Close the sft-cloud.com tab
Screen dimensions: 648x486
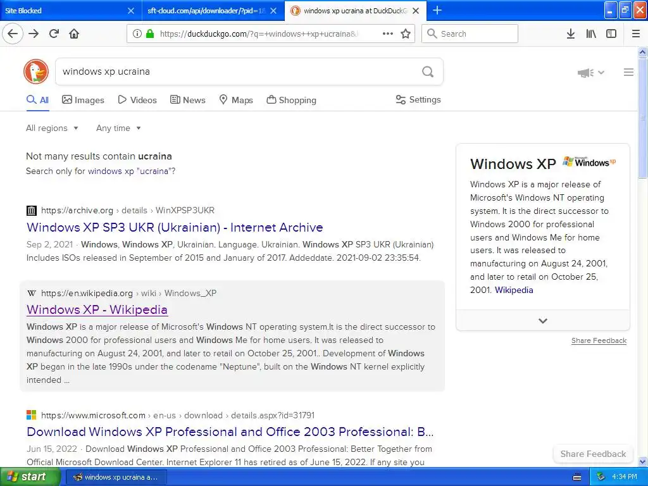pos(273,11)
